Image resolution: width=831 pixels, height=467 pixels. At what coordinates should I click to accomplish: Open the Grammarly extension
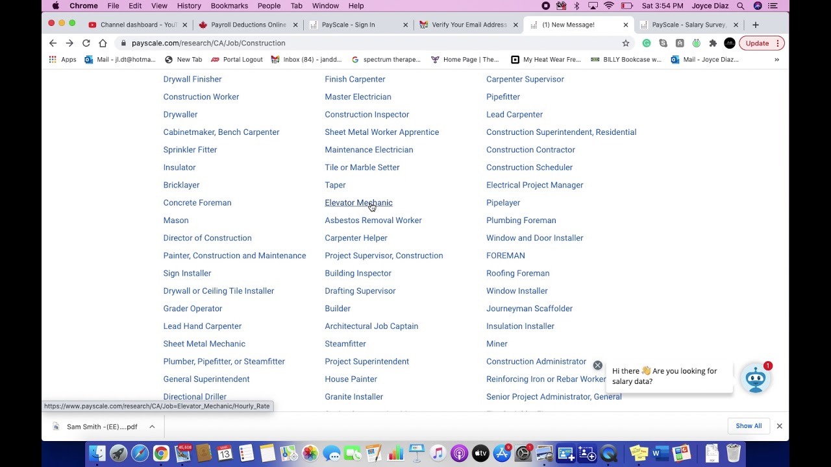click(647, 43)
